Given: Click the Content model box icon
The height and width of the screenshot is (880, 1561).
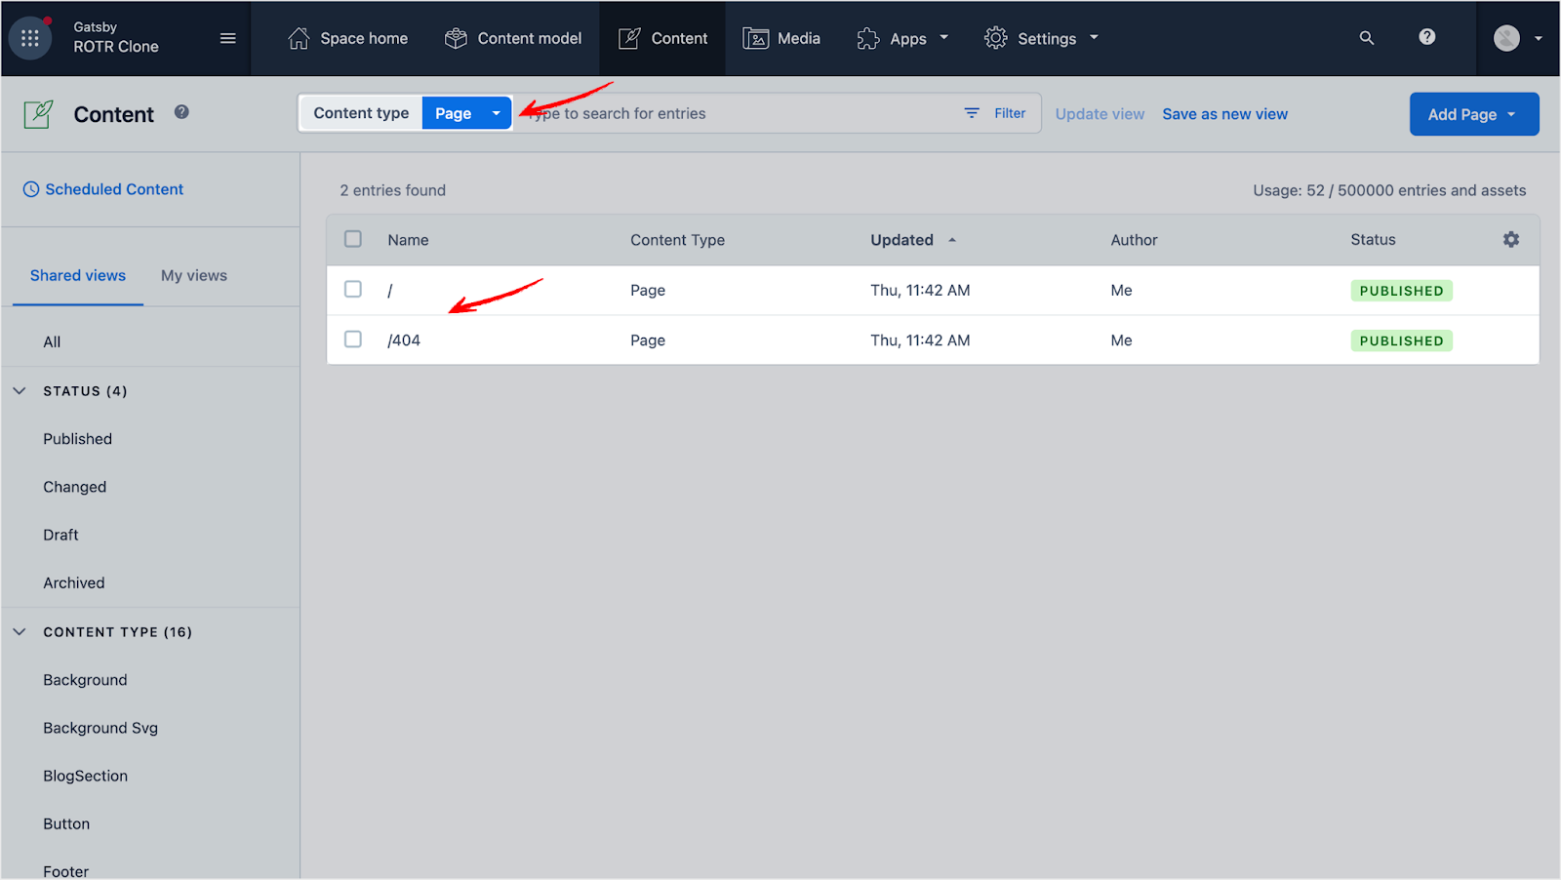Looking at the screenshot, I should click(456, 38).
